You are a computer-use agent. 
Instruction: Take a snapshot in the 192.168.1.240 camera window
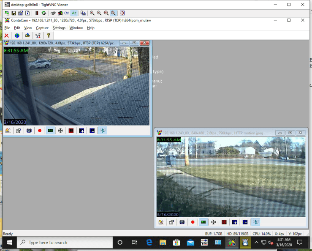tap(182, 222)
